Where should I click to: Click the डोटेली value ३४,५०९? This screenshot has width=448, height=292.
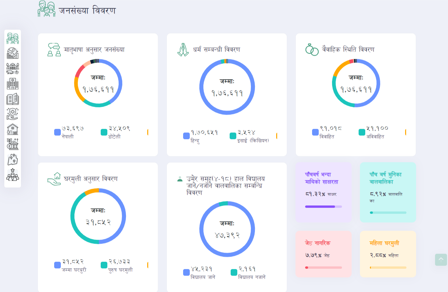pyautogui.click(x=119, y=129)
